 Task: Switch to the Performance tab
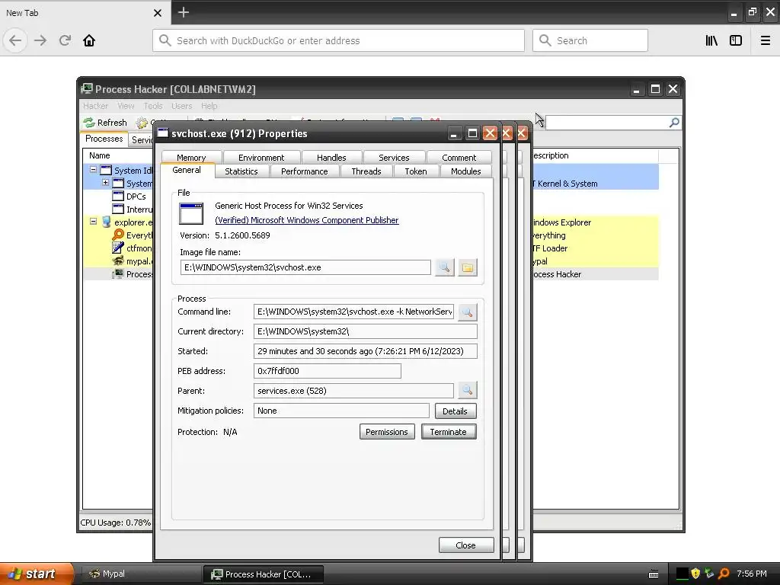[x=305, y=171]
